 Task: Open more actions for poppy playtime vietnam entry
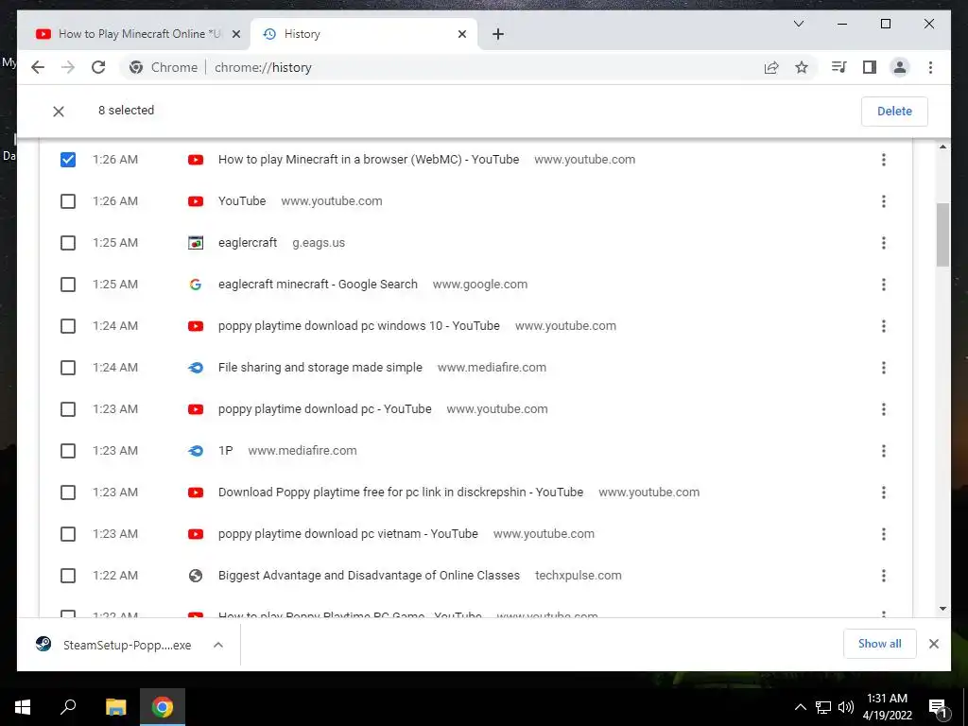884,533
